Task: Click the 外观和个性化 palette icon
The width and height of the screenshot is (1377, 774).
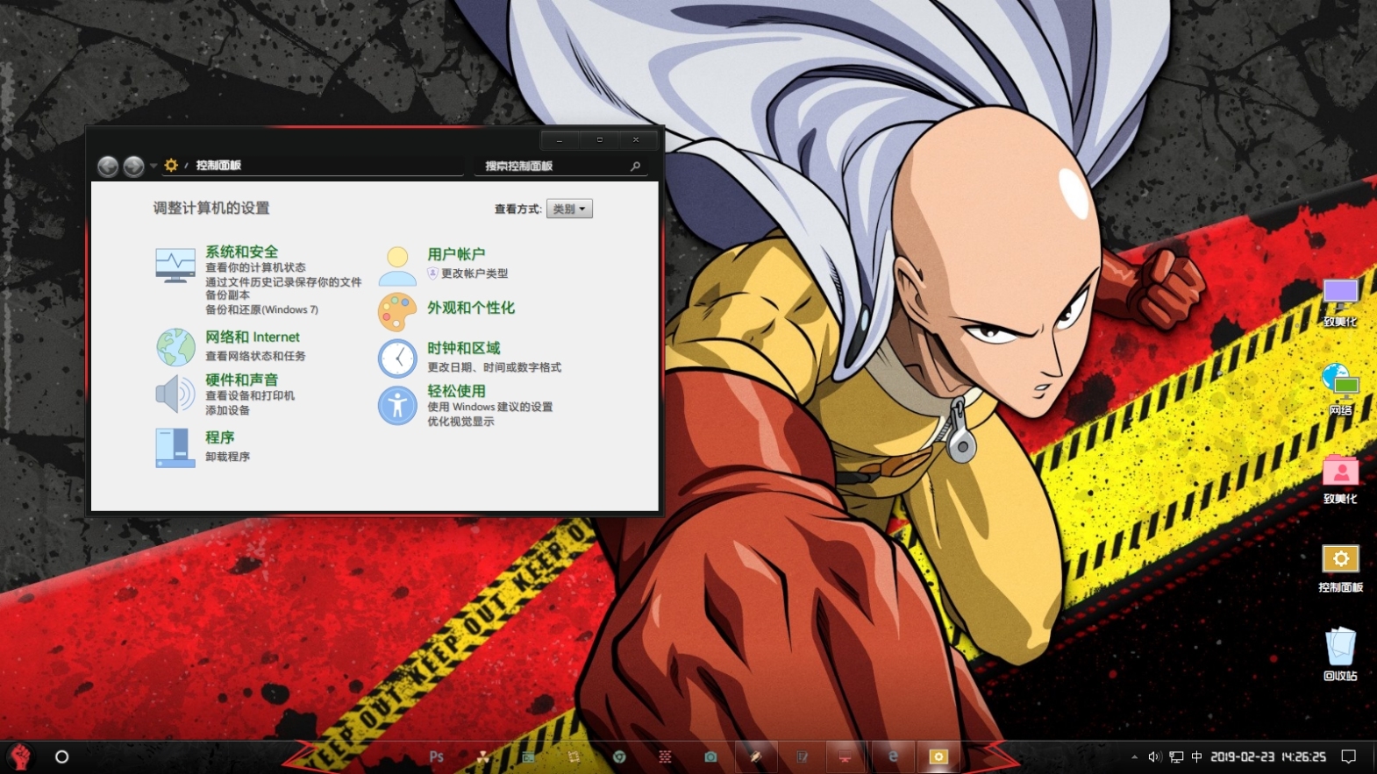Action: [x=397, y=311]
